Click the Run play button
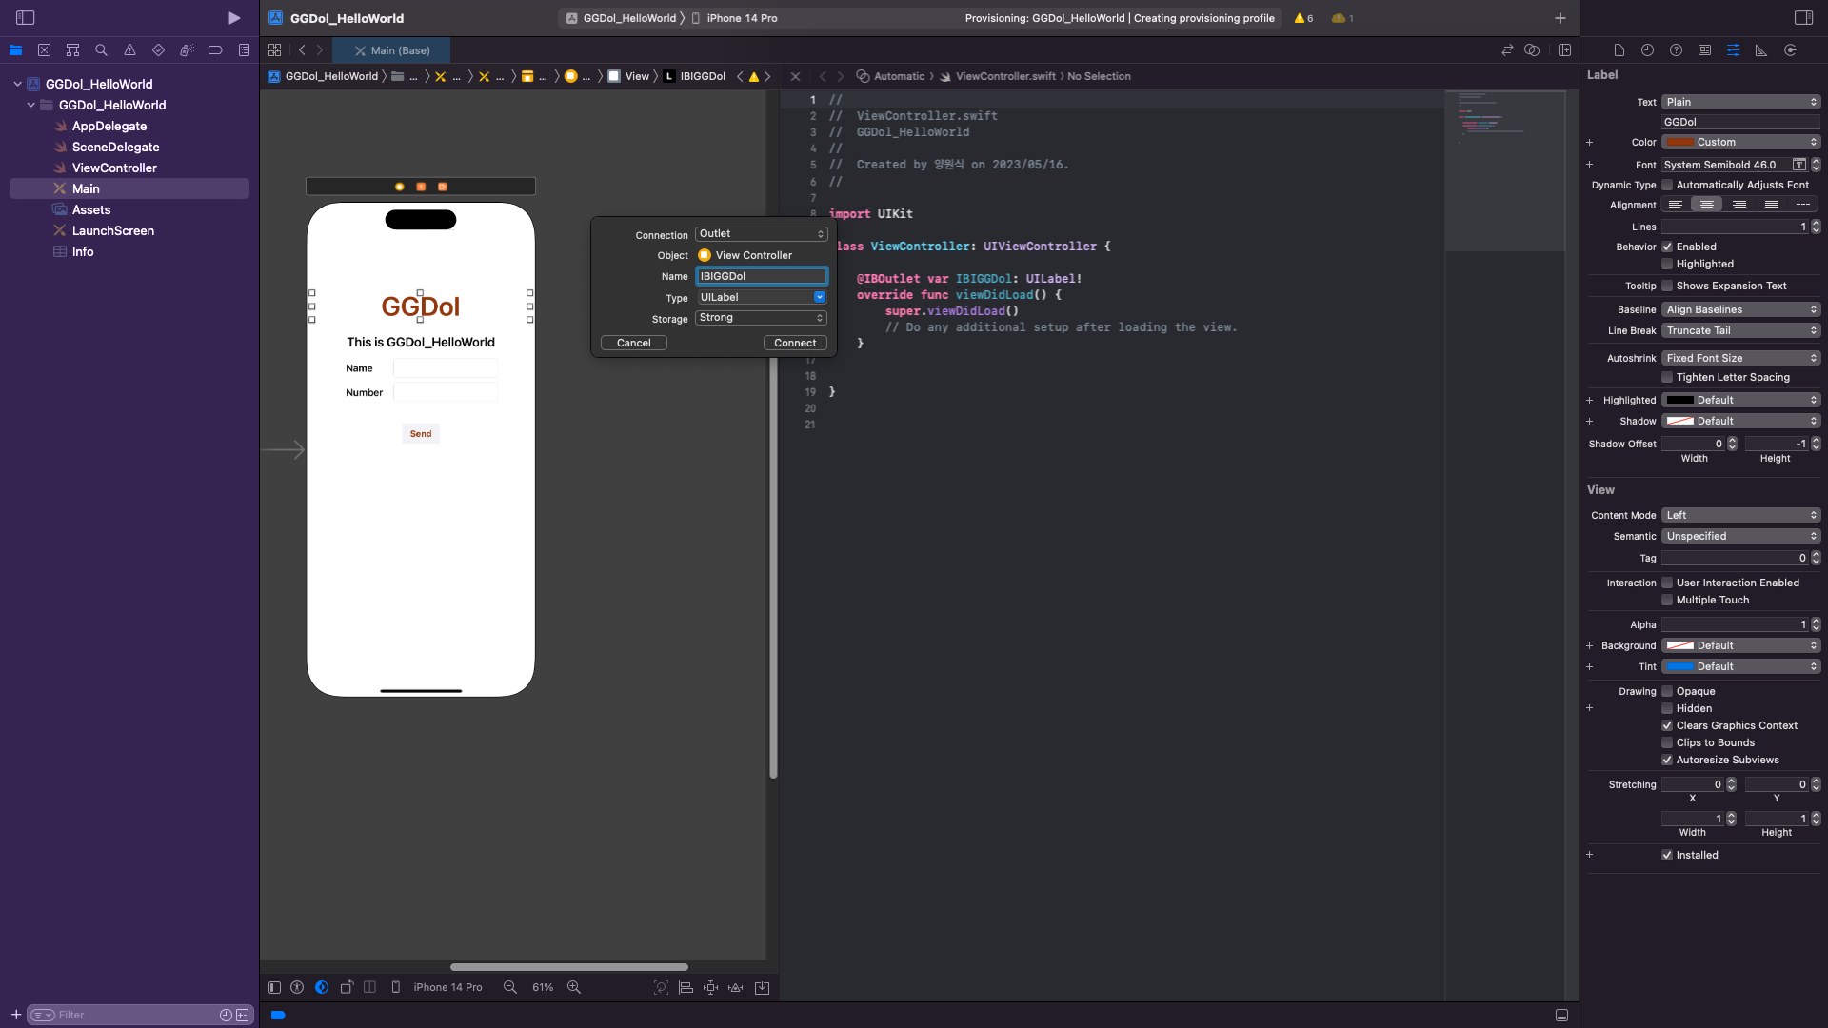The image size is (1828, 1028). pyautogui.click(x=233, y=18)
